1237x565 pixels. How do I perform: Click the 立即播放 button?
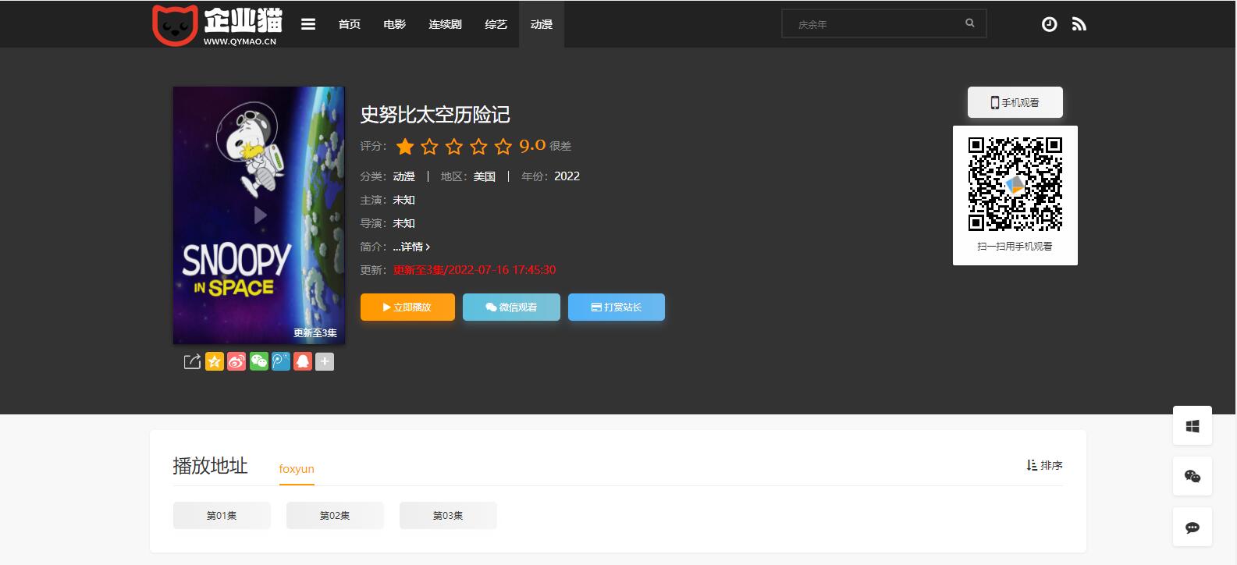click(407, 307)
